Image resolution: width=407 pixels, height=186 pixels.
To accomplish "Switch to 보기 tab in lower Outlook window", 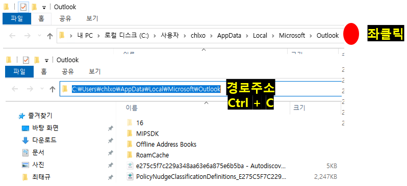I will tap(95, 72).
